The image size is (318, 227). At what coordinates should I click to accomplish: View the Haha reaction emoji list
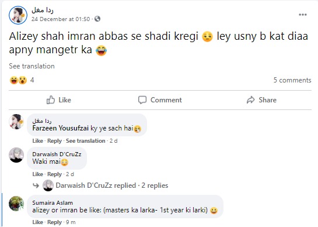pos(14,80)
